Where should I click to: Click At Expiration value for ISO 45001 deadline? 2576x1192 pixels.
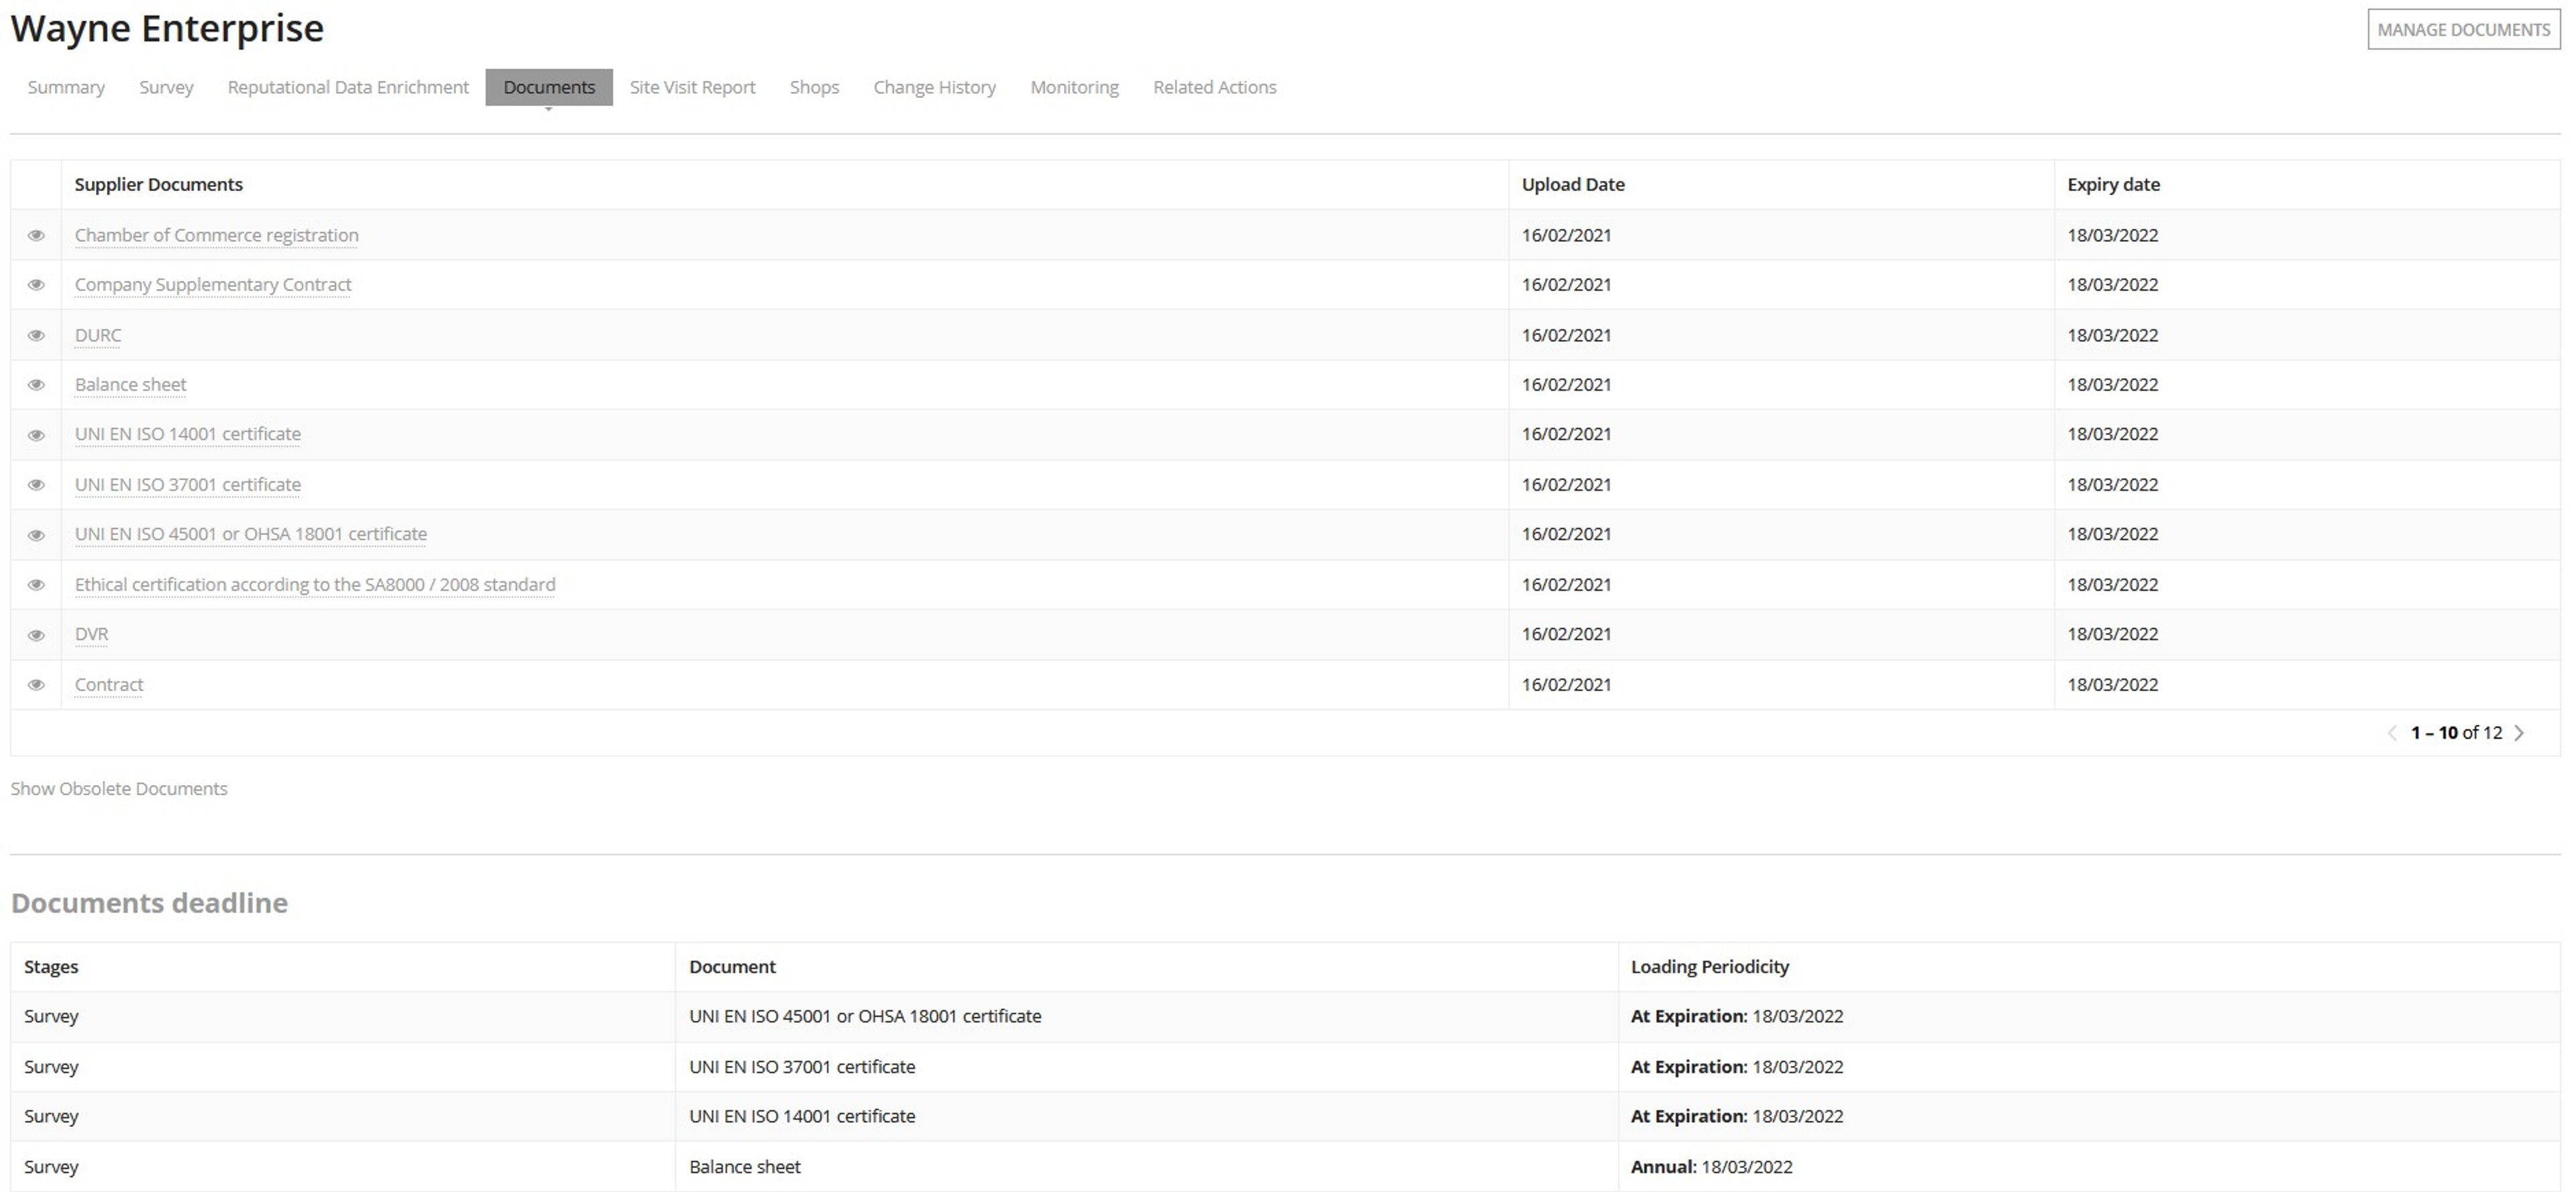pyautogui.click(x=1737, y=1016)
